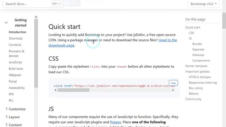This screenshot has width=226, height=127.
Task: Open the RTL sidebar link
Action: click(x=11, y=101)
